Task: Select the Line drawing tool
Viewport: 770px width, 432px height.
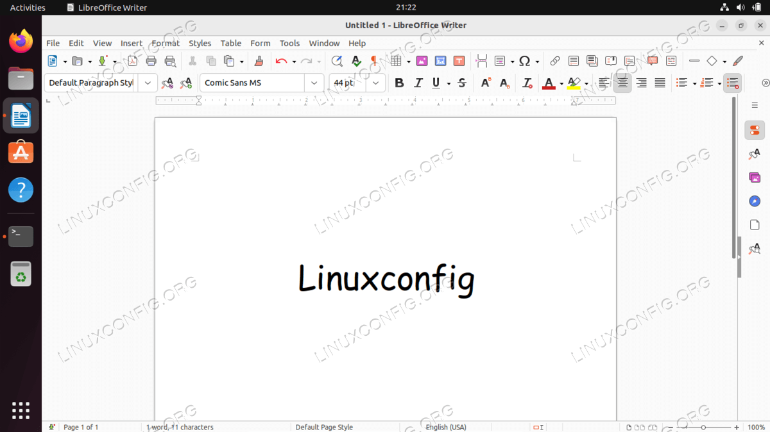Action: tap(694, 61)
